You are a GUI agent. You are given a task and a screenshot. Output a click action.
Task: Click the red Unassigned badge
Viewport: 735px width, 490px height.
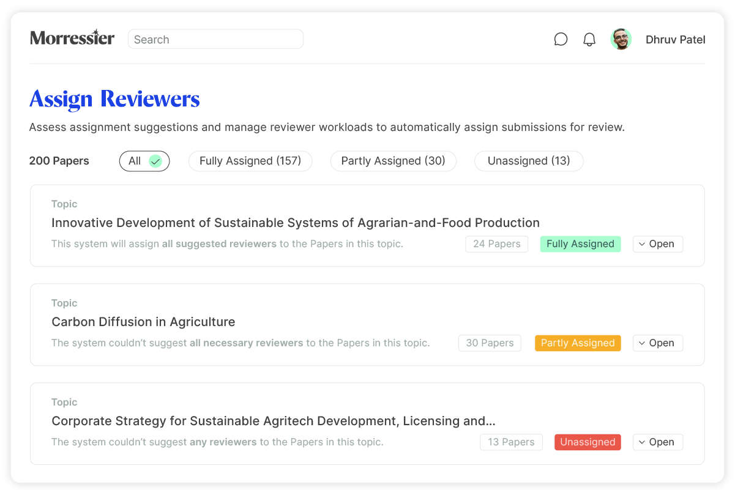588,442
